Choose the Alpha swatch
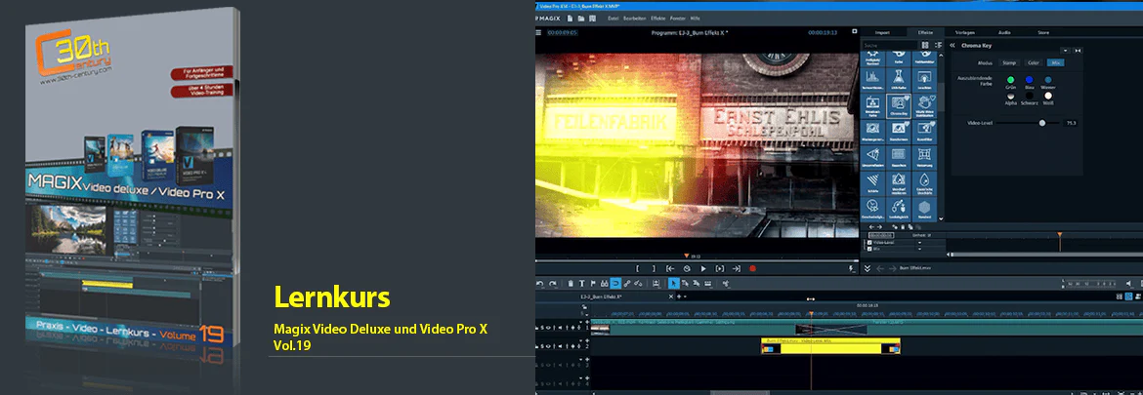Viewport: 1143px width, 395px height. tap(1010, 96)
